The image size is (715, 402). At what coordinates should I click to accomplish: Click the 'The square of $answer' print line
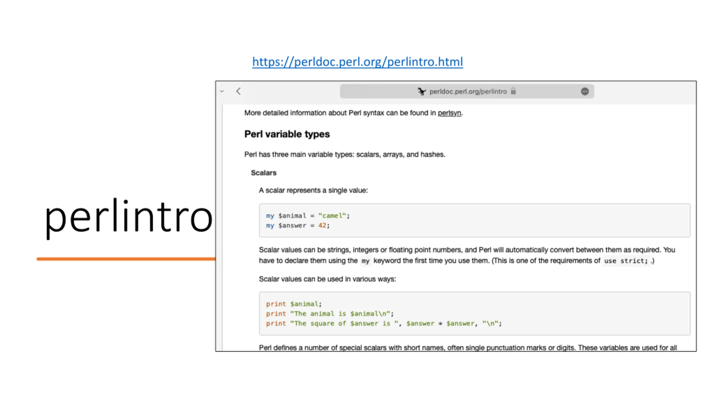383,324
